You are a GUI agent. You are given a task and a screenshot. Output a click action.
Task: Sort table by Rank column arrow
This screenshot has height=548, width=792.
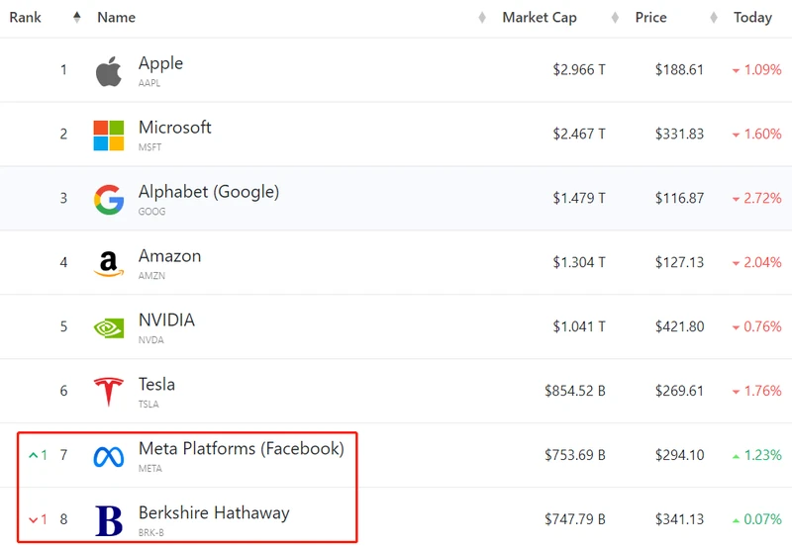pos(77,17)
